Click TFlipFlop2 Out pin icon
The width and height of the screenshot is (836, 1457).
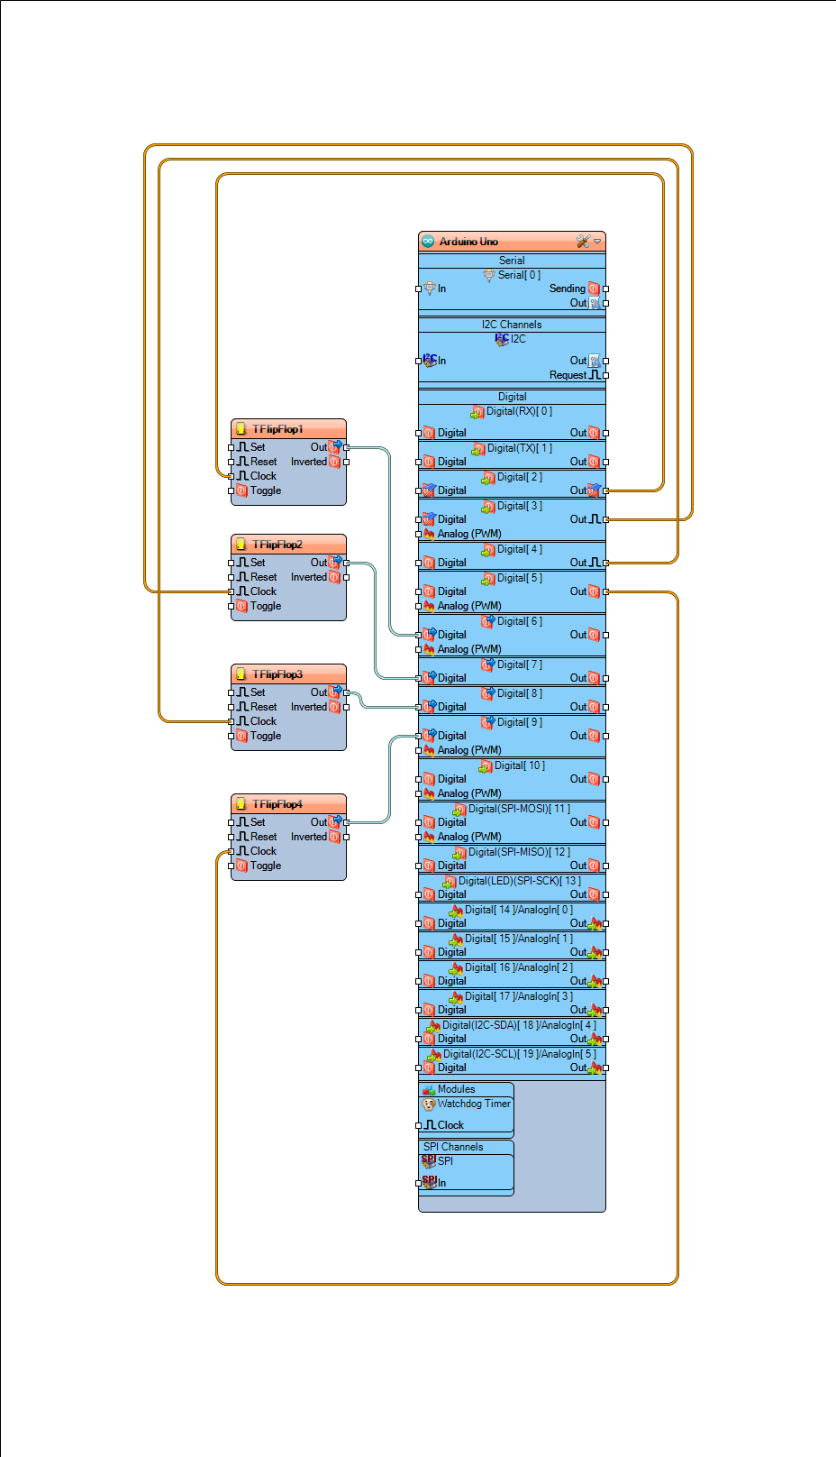[x=335, y=563]
